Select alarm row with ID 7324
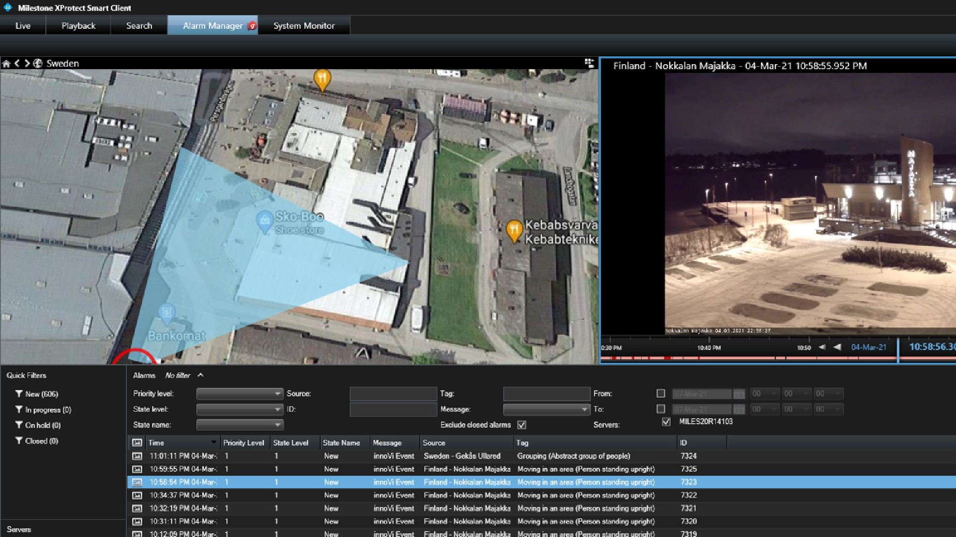The height and width of the screenshot is (537, 956). click(x=542, y=456)
